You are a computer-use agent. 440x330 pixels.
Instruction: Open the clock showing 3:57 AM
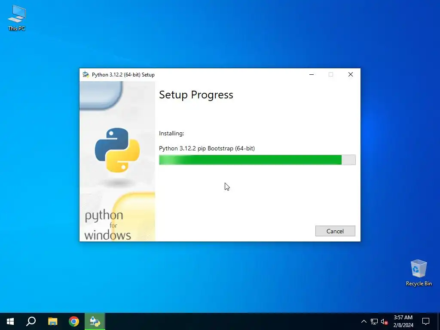click(403, 321)
